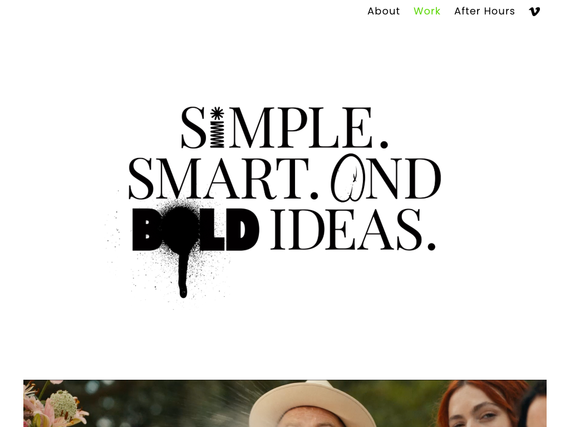Screen dimensions: 570x427
Task: Click the large S starting SIMPLE
Action: 194,127
